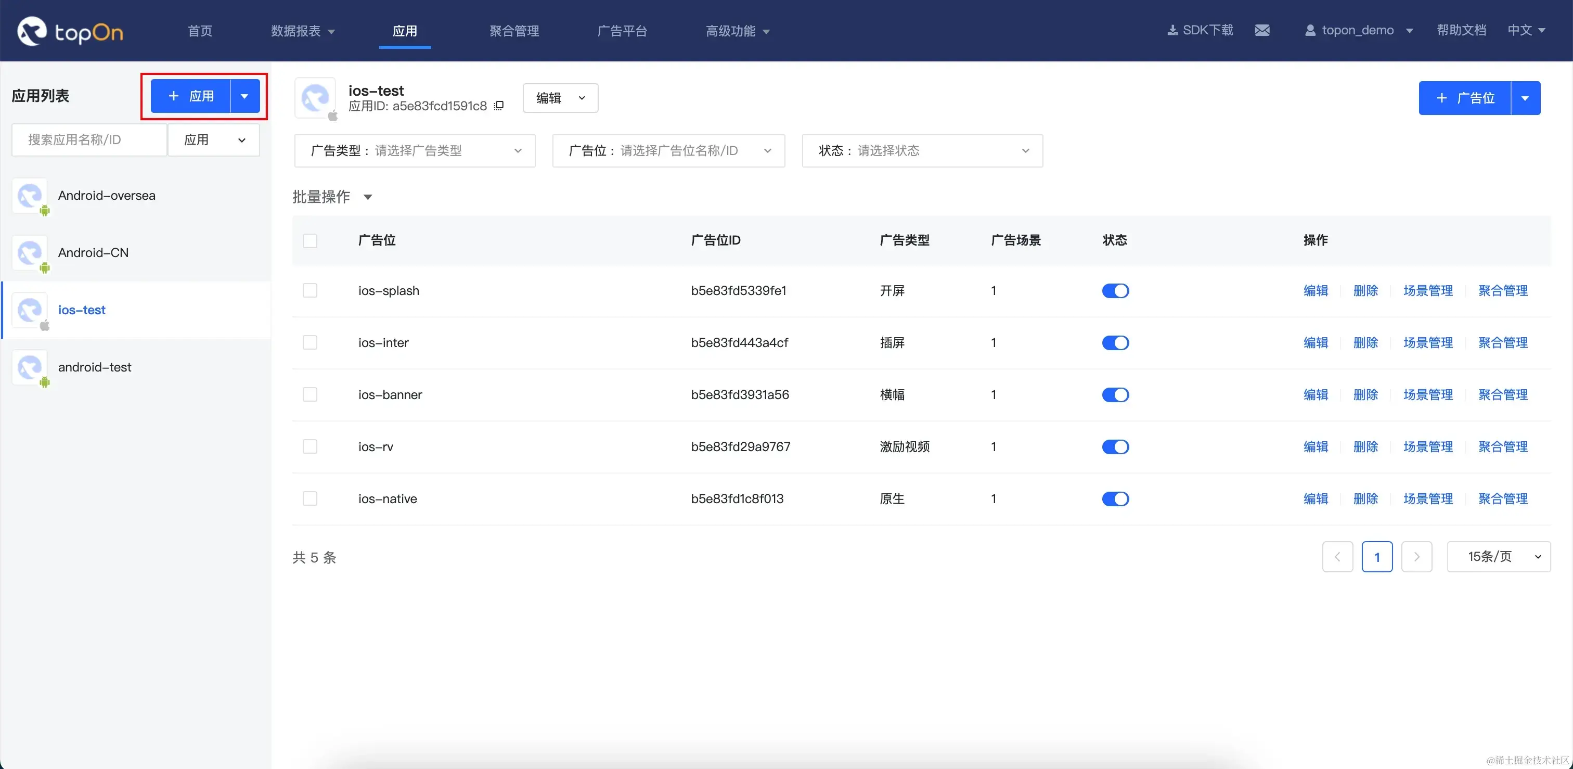Open 广告类型 filter dropdown

click(415, 151)
